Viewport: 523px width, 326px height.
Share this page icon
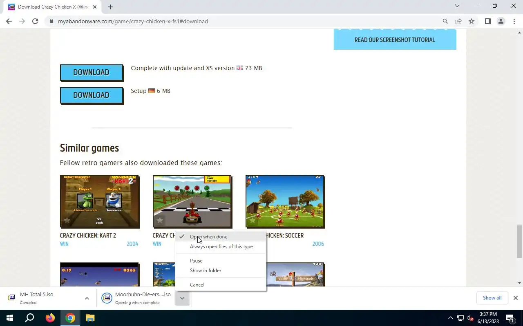point(458,21)
